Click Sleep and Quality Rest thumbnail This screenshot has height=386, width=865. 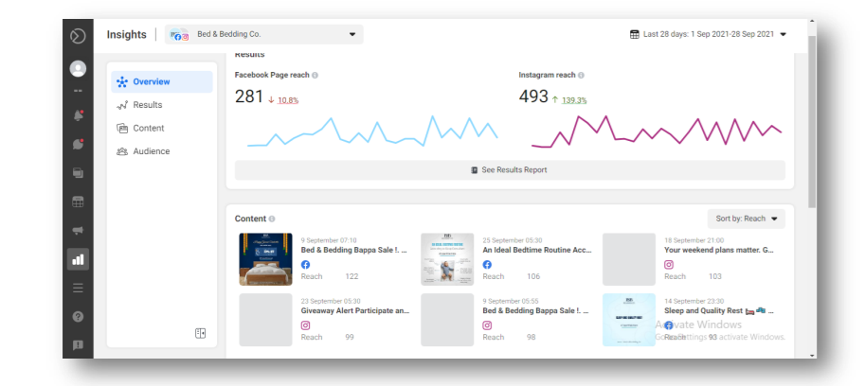tap(629, 320)
